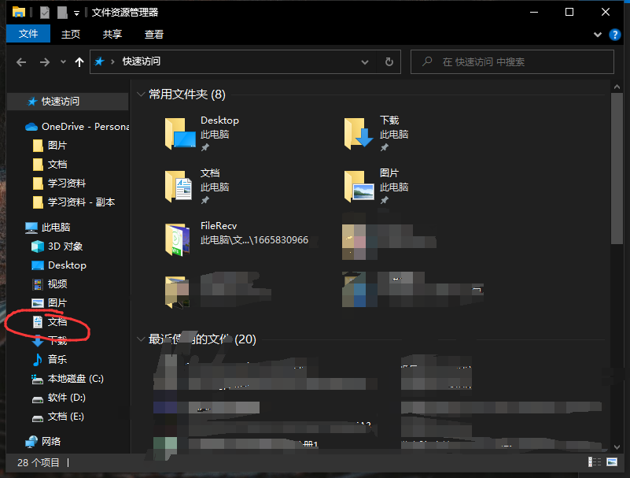Expand the ribbon with the chevron
This screenshot has width=630, height=478.
(598, 35)
